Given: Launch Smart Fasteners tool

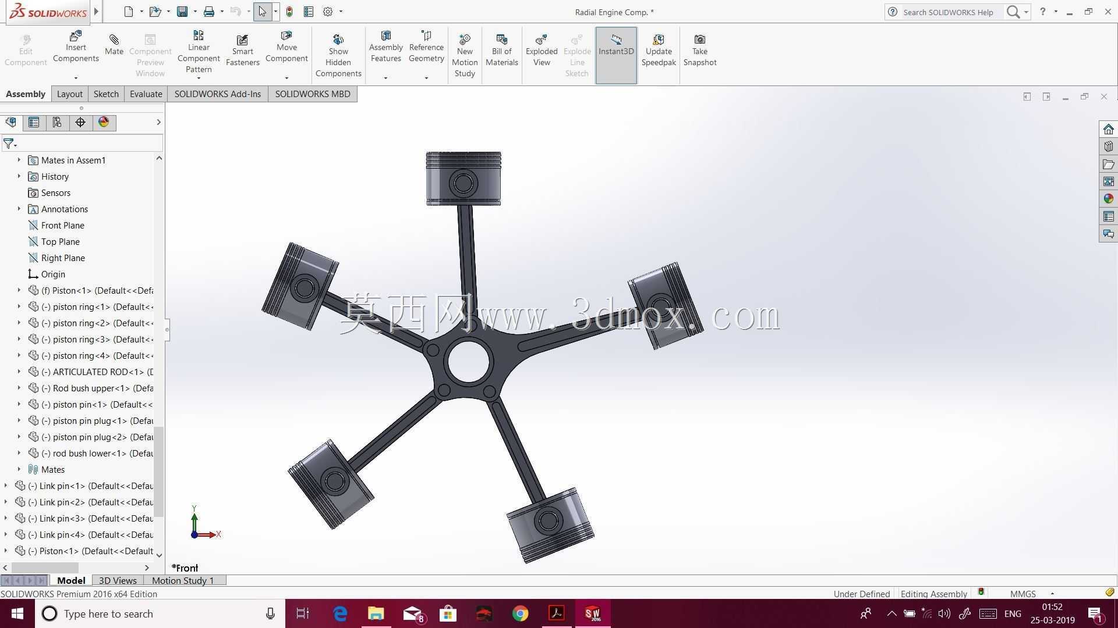Looking at the screenshot, I should click(x=242, y=50).
